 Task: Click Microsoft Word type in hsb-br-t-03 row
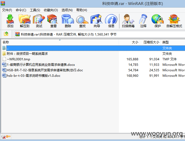pos(174,76)
